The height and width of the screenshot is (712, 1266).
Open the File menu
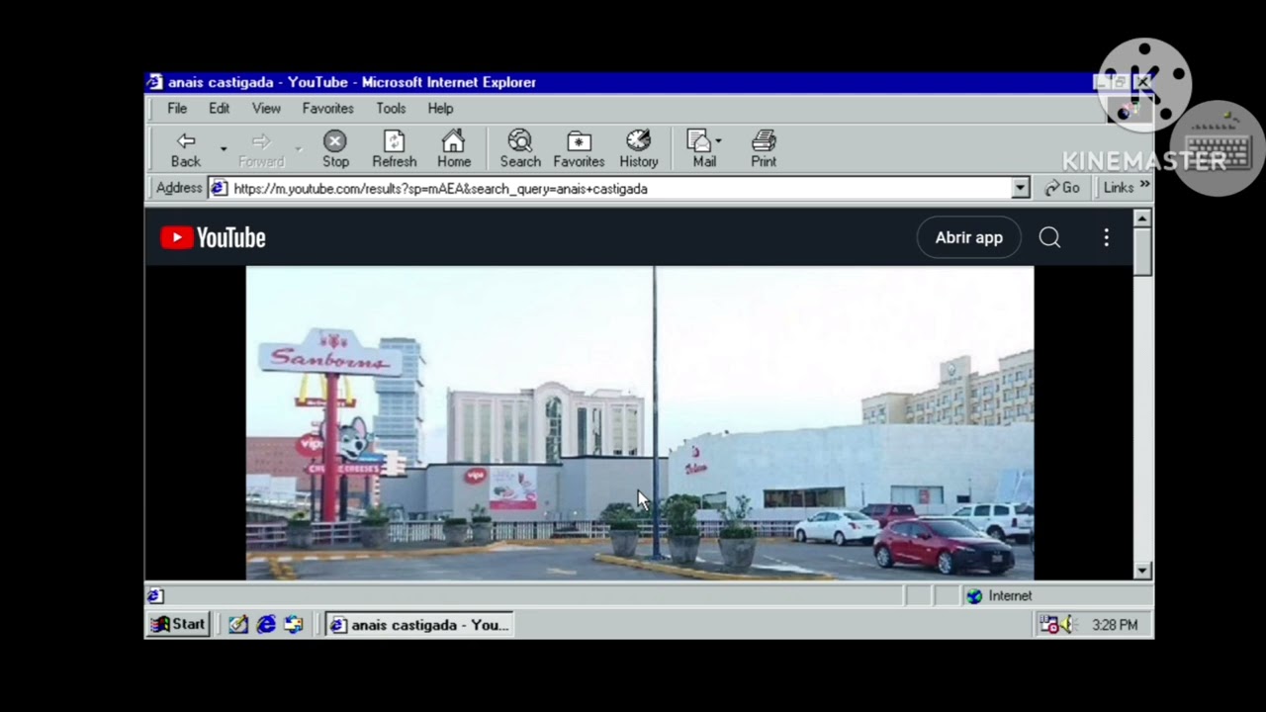[x=177, y=109]
